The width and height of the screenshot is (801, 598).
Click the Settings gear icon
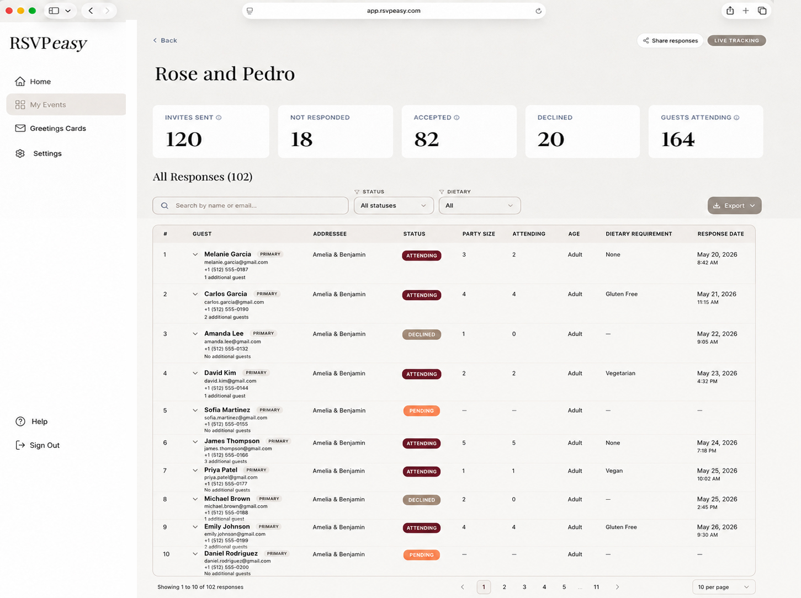pos(20,153)
